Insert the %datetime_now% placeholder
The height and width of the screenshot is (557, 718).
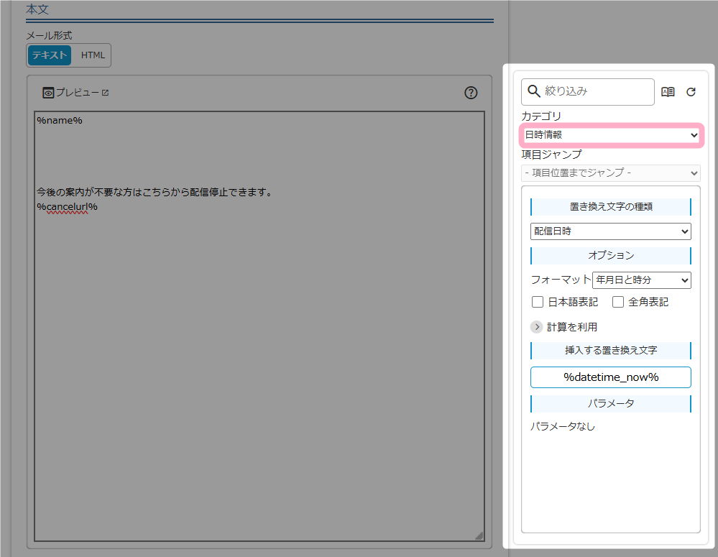610,377
